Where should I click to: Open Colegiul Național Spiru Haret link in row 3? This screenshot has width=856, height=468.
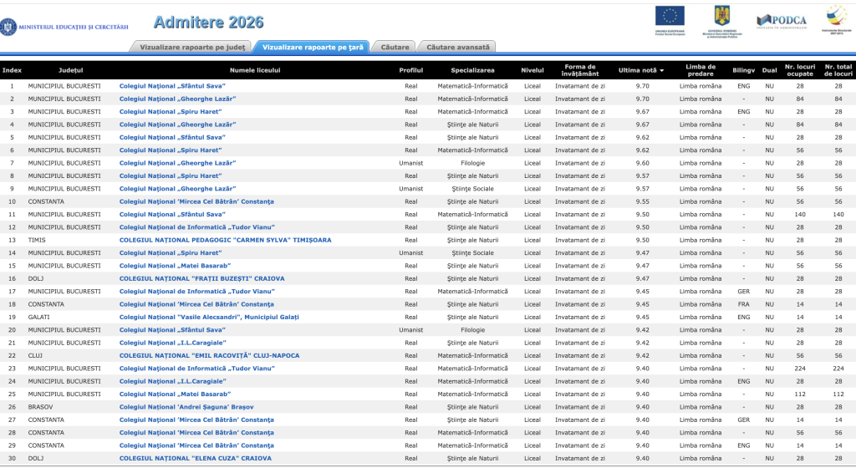pos(171,112)
